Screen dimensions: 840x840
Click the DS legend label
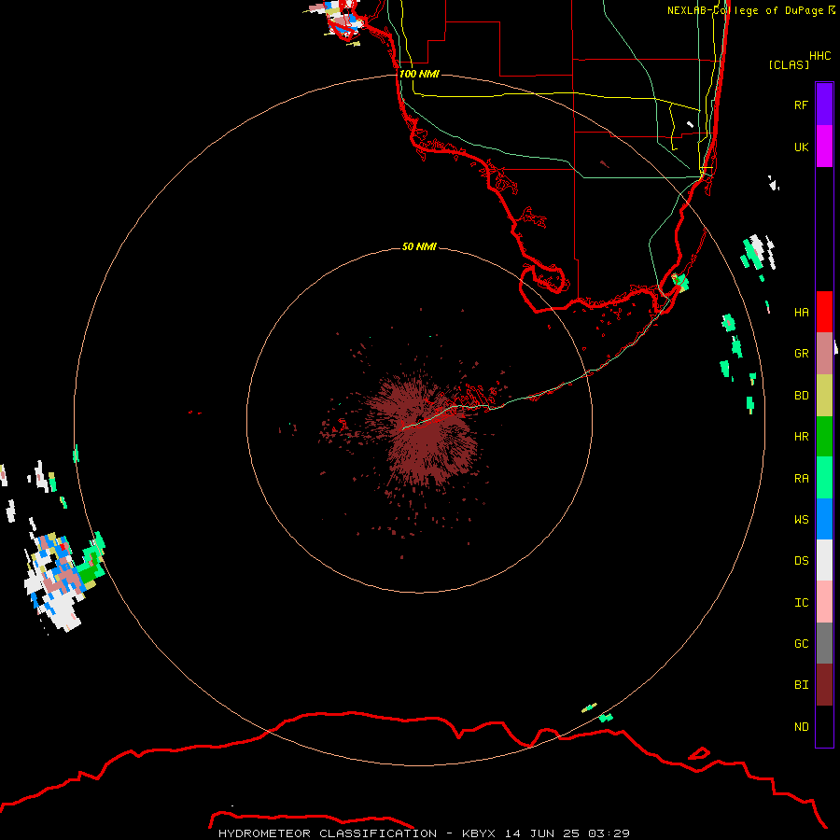[x=801, y=561]
